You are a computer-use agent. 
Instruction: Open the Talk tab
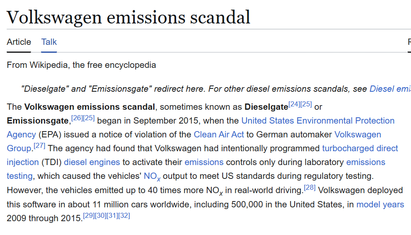pyautogui.click(x=49, y=42)
